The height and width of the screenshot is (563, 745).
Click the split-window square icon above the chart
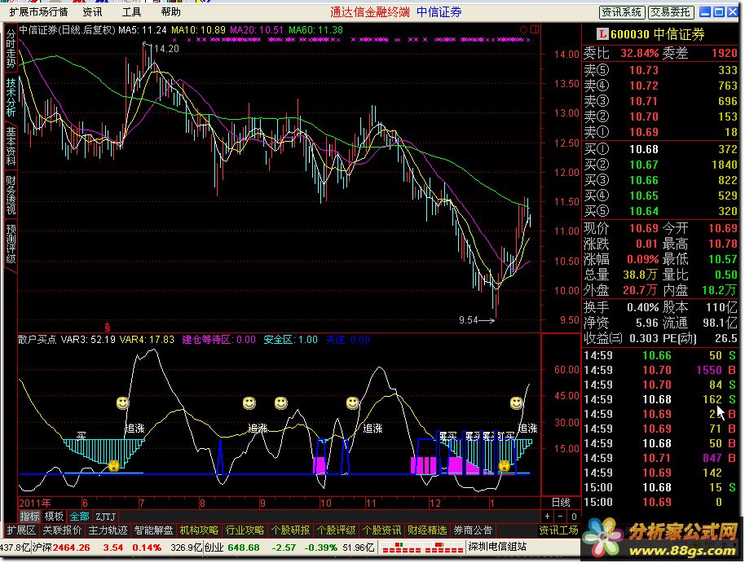click(x=535, y=30)
